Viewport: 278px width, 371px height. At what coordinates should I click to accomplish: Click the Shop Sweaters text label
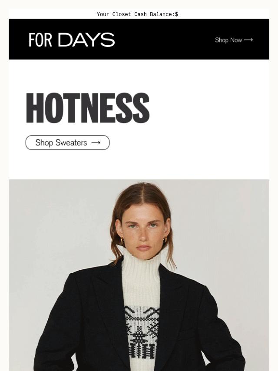tap(61, 142)
